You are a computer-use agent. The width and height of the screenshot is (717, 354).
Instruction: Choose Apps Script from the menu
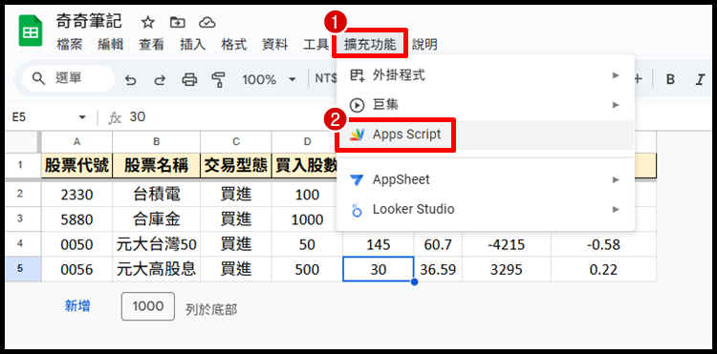[x=485, y=135]
